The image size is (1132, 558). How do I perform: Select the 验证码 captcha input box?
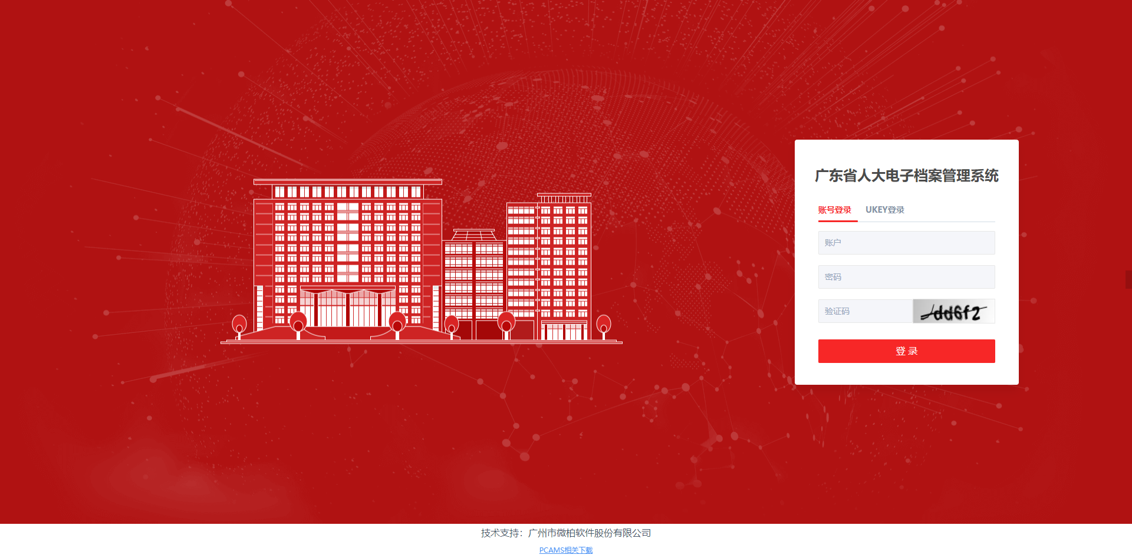coord(865,311)
